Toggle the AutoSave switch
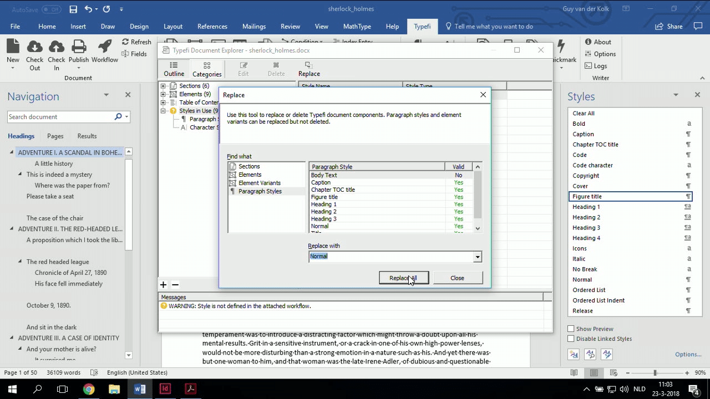 [x=51, y=9]
